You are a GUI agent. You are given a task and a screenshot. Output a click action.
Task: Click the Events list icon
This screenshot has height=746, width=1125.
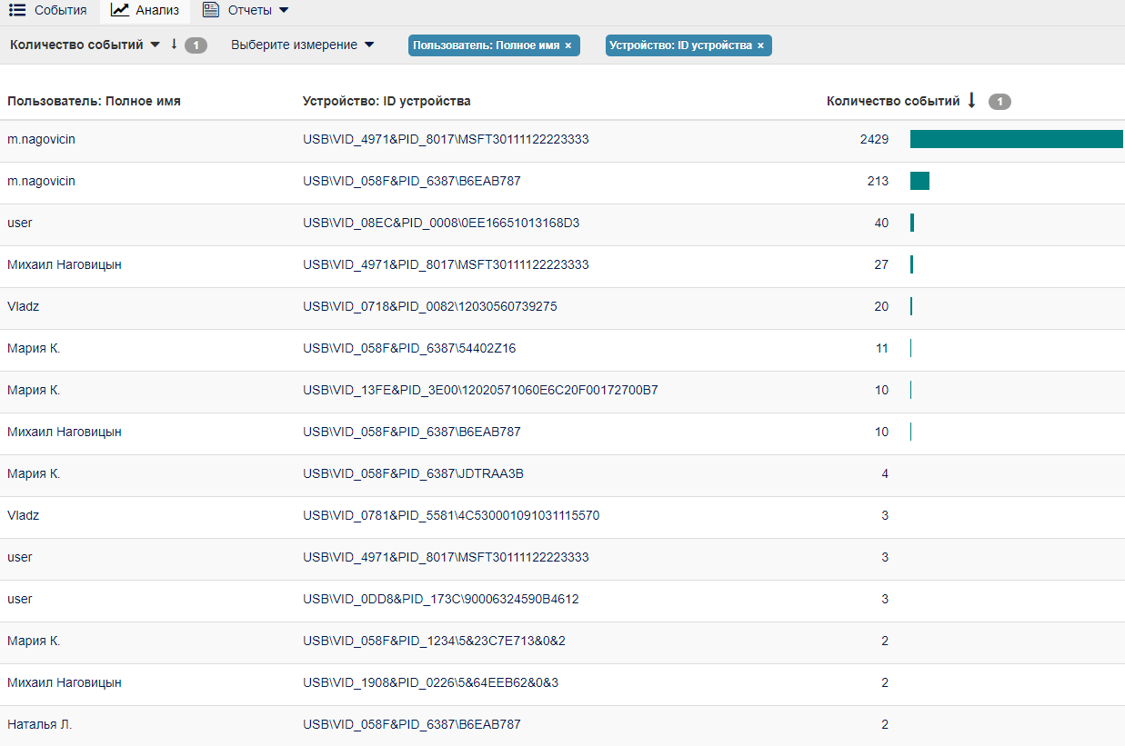pos(16,10)
